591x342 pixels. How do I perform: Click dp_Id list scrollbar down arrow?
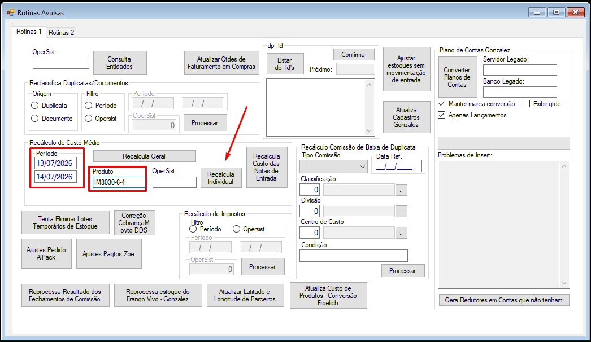369,131
